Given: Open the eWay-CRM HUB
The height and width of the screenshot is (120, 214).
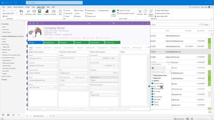Looking at the screenshot, I should point(5,16).
